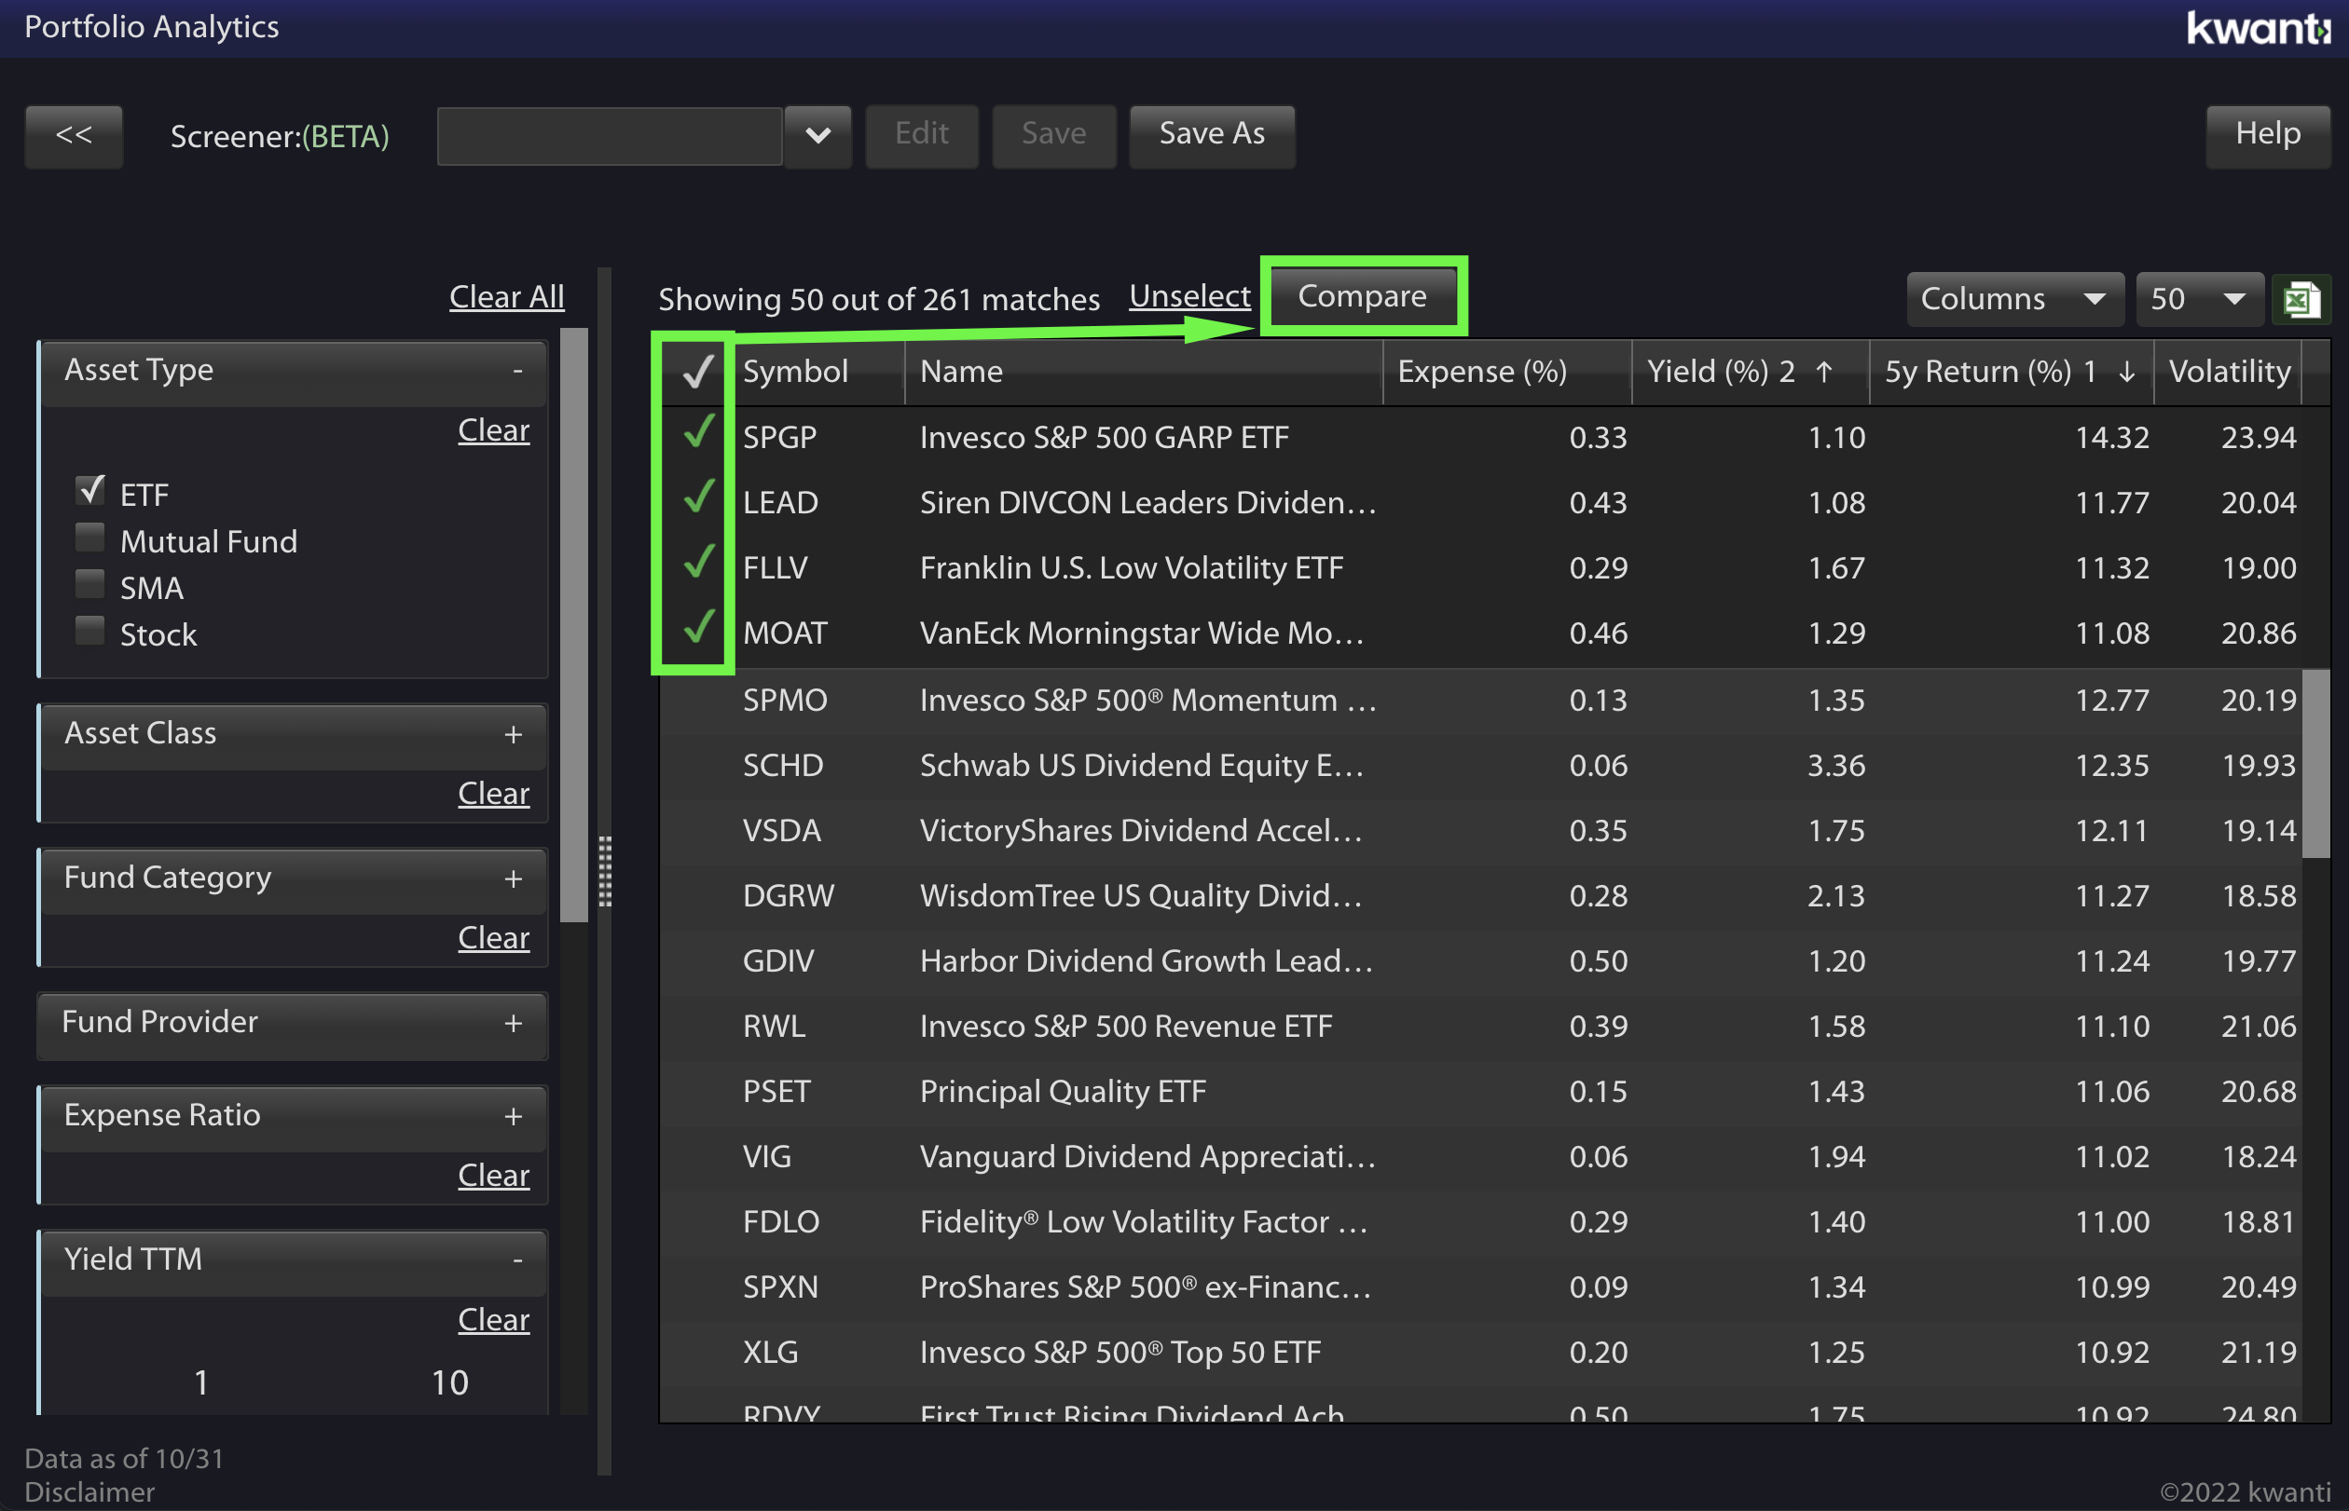Toggle the select-all checkmark in table header
The height and width of the screenshot is (1511, 2349).
pyautogui.click(x=697, y=371)
